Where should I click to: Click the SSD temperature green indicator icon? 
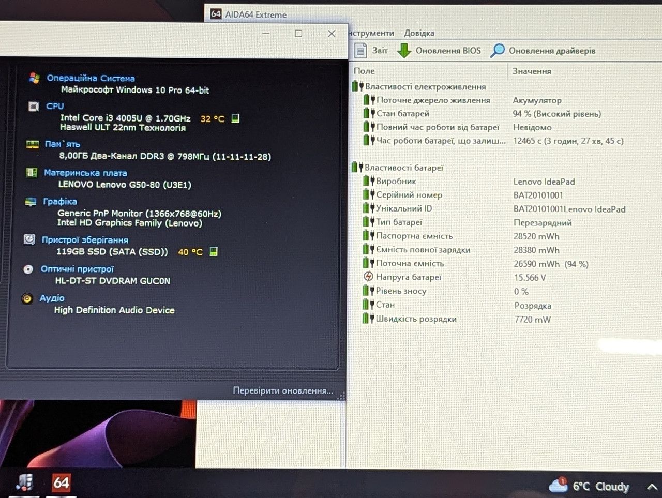tap(214, 252)
